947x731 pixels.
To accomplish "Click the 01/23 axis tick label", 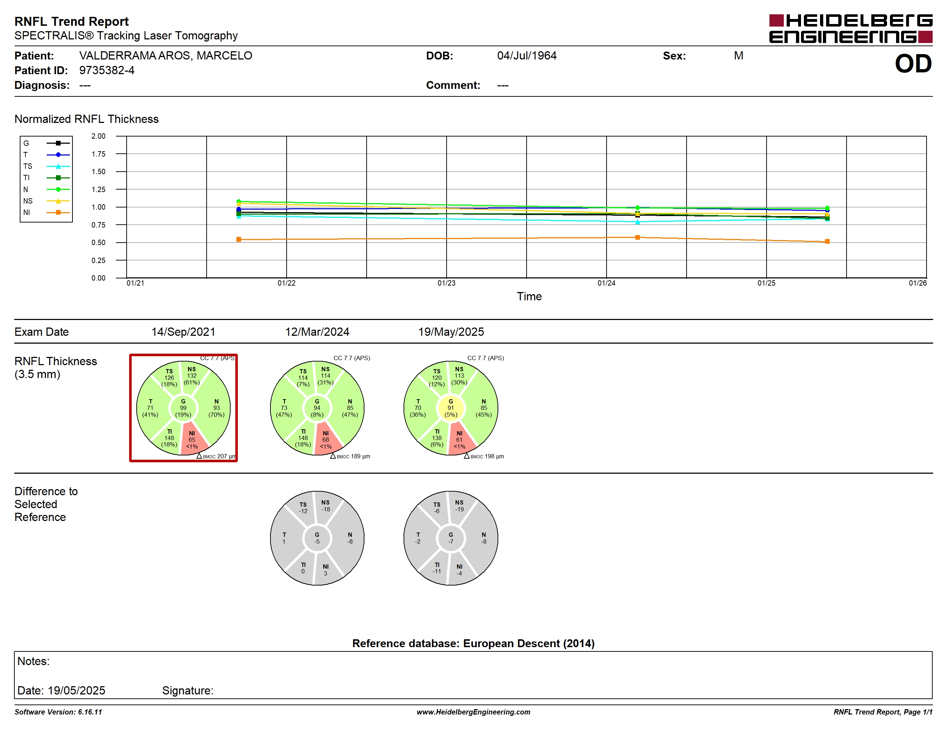I will [446, 283].
